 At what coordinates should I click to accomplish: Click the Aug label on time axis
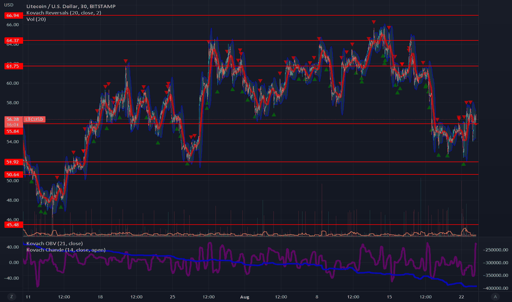point(244,297)
